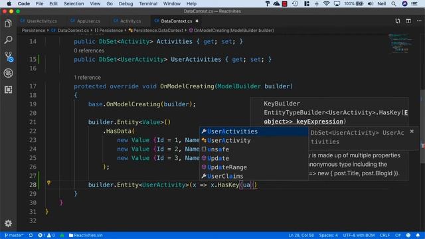Close the suggestion details panel
425x239 pixels.
[x=412, y=131]
